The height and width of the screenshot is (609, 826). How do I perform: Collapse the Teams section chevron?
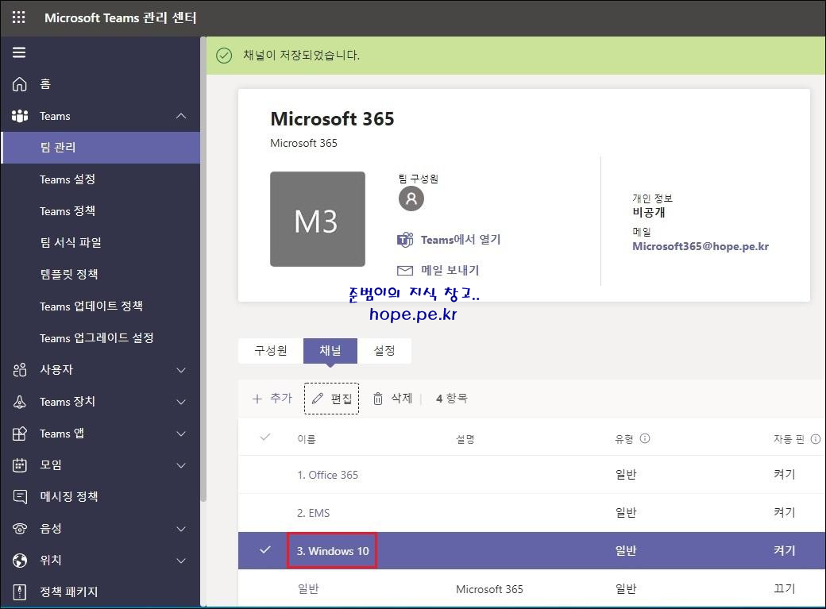click(x=181, y=116)
